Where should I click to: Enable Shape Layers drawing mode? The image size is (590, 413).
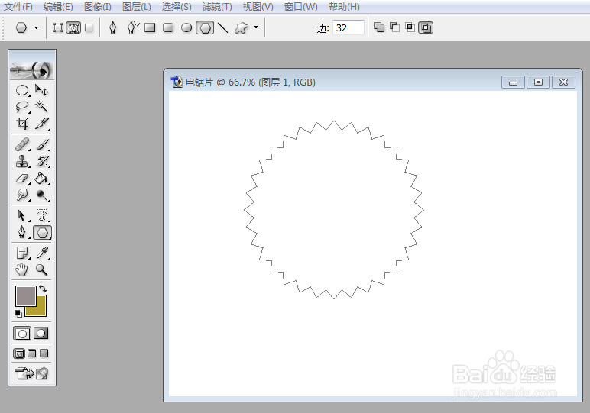coord(58,27)
